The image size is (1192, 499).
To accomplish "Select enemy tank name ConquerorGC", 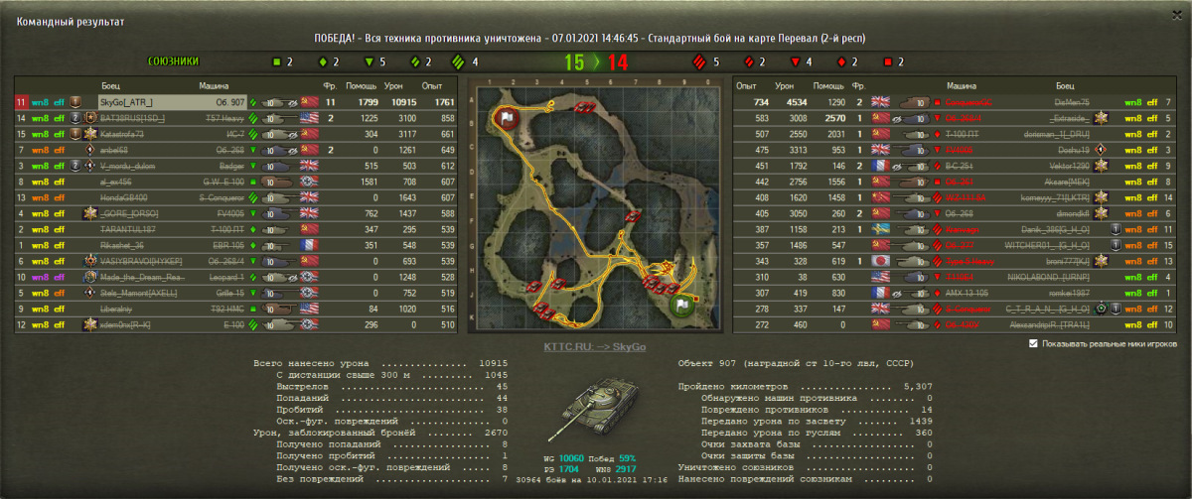I will 969,102.
